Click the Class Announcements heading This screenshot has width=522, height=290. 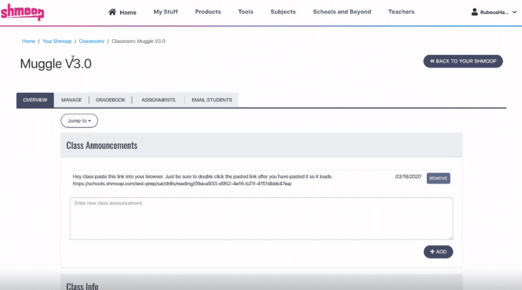pyautogui.click(x=102, y=146)
